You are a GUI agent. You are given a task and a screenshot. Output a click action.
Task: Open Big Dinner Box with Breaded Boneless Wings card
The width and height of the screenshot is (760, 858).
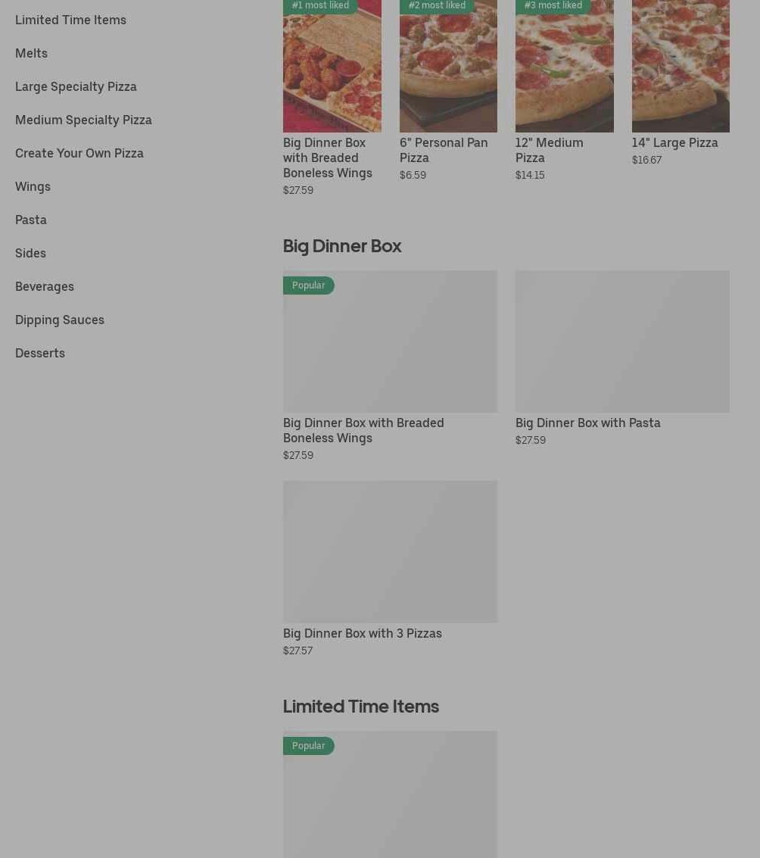(363, 430)
